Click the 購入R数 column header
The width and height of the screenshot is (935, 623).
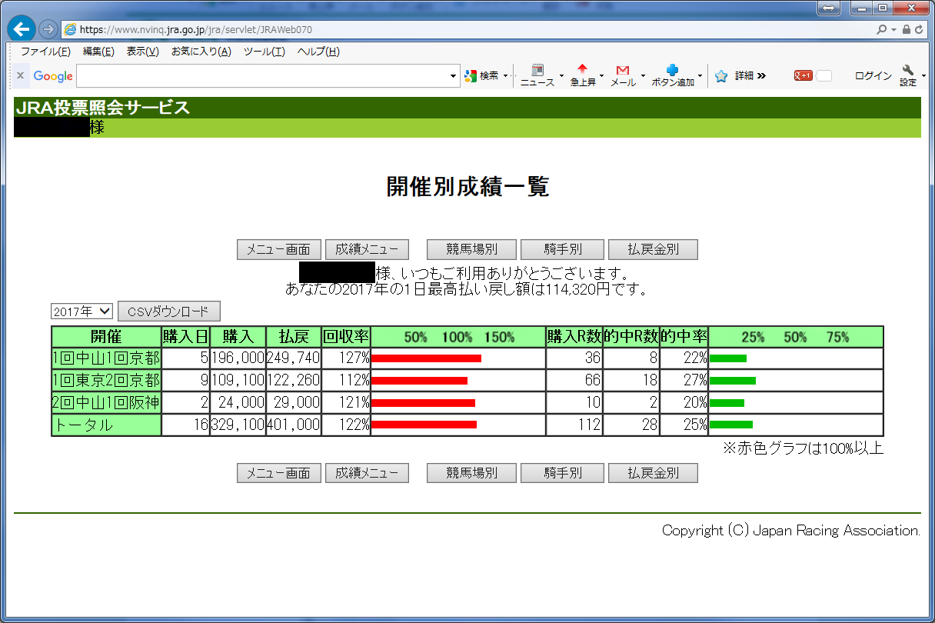(x=574, y=337)
